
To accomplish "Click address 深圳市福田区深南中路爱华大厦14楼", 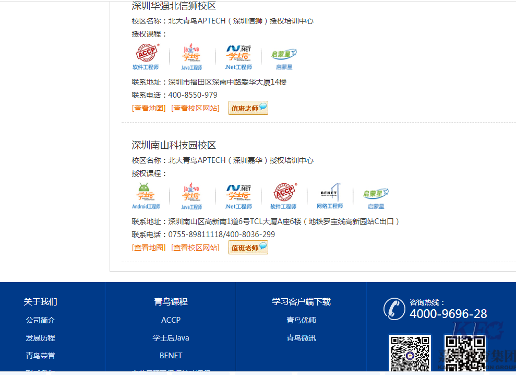I will click(227, 82).
